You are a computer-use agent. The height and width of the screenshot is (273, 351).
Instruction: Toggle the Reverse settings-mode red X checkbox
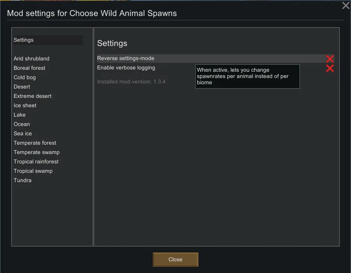pyautogui.click(x=330, y=59)
